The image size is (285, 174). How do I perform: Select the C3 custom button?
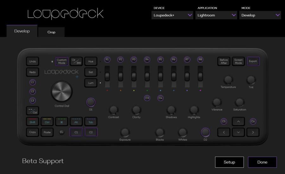[x=147, y=98]
